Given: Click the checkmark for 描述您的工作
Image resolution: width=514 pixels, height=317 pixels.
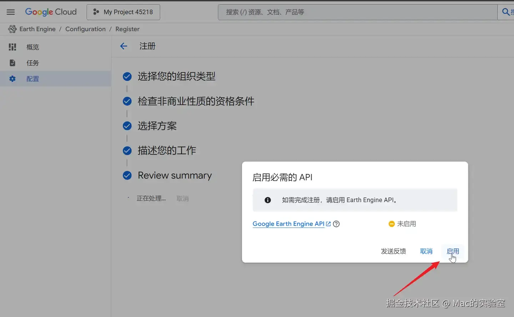Looking at the screenshot, I should pyautogui.click(x=127, y=151).
